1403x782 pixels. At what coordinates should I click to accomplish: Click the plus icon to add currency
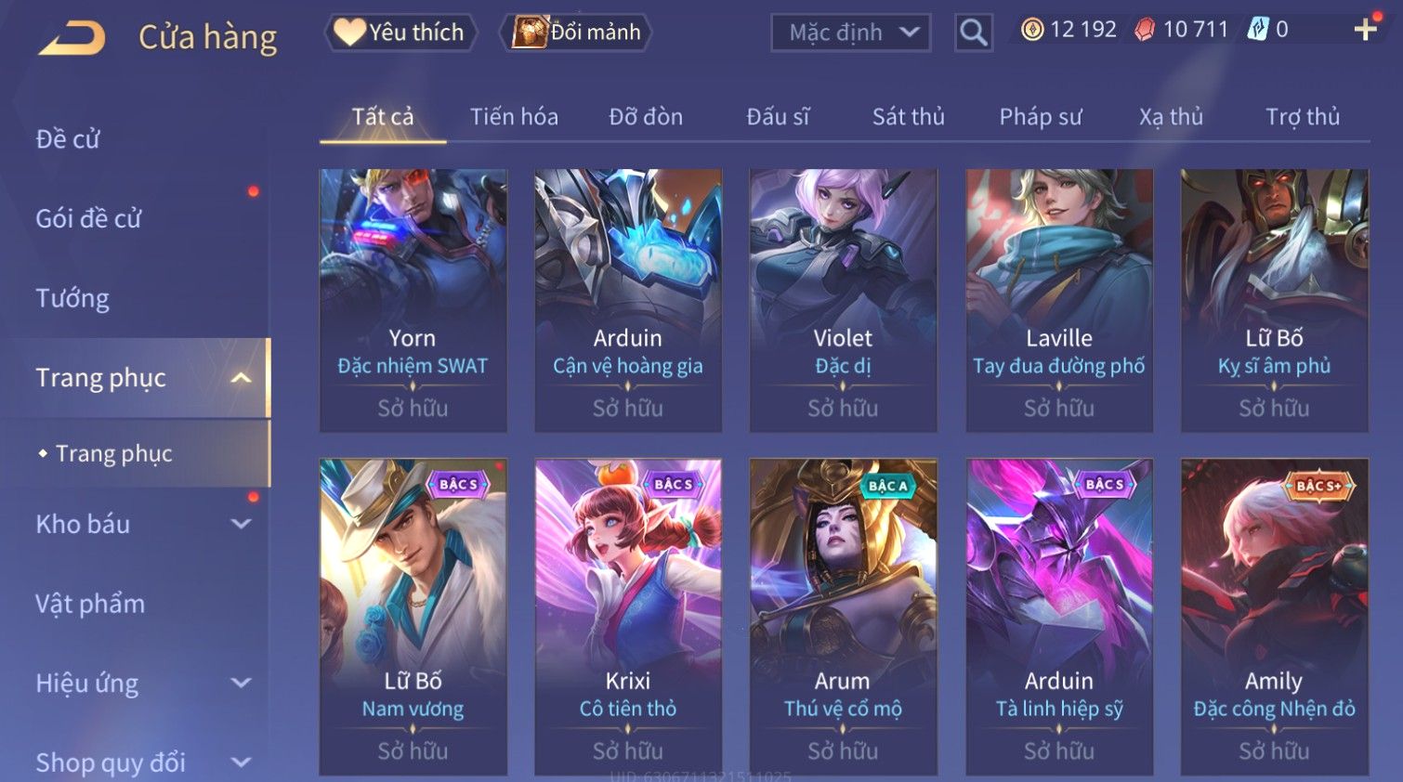[x=1365, y=31]
